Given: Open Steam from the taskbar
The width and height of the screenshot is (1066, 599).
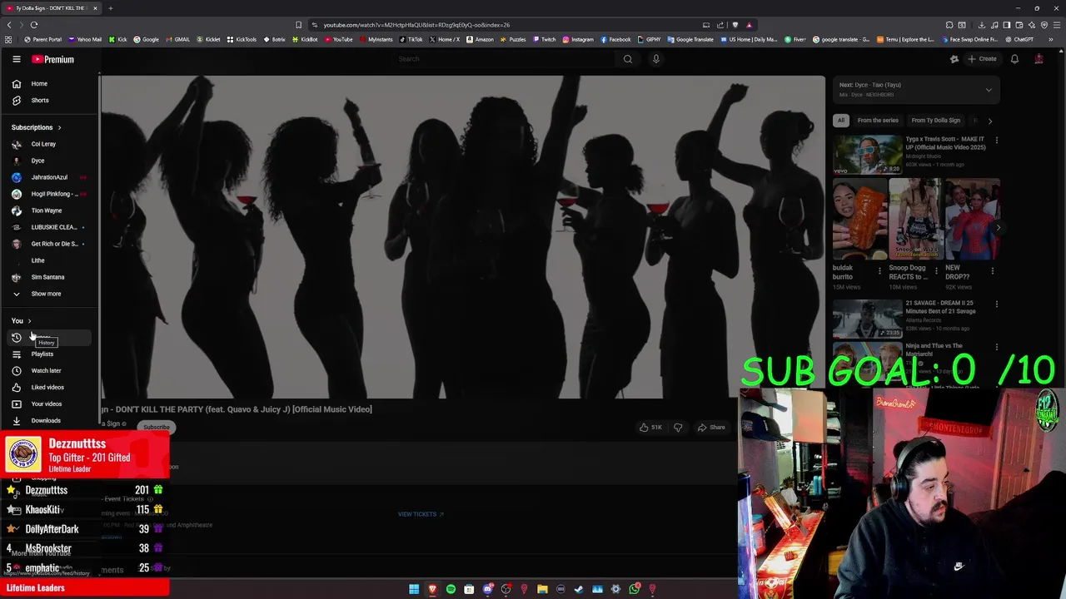Looking at the screenshot, I should (x=579, y=589).
